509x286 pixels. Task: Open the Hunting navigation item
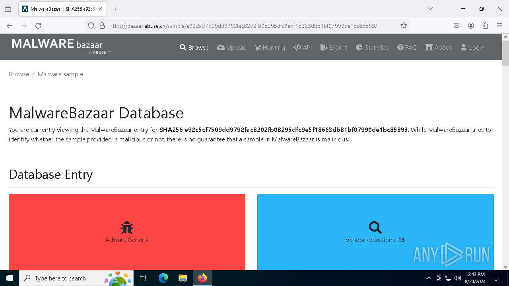tap(270, 47)
